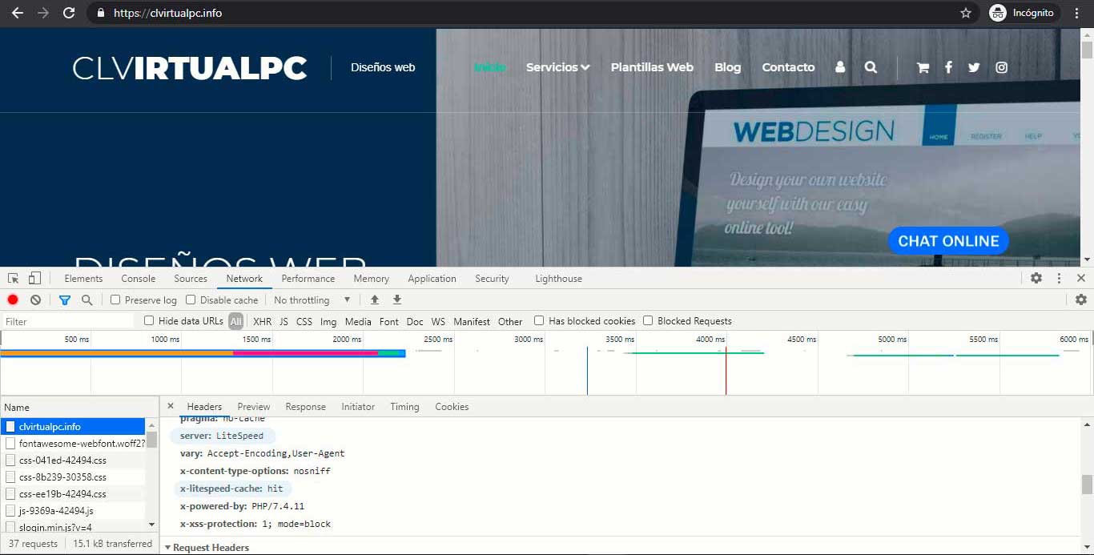
Task: Toggle the network filter funnel icon
Action: click(65, 300)
